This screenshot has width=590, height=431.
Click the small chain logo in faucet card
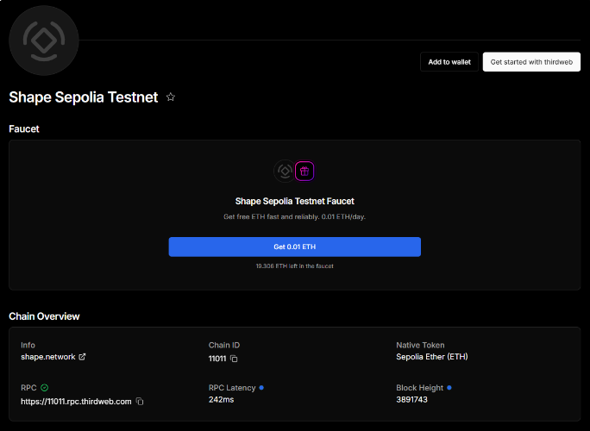[285, 172]
